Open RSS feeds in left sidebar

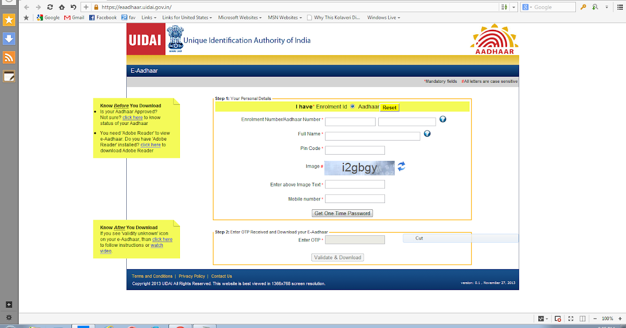9,57
